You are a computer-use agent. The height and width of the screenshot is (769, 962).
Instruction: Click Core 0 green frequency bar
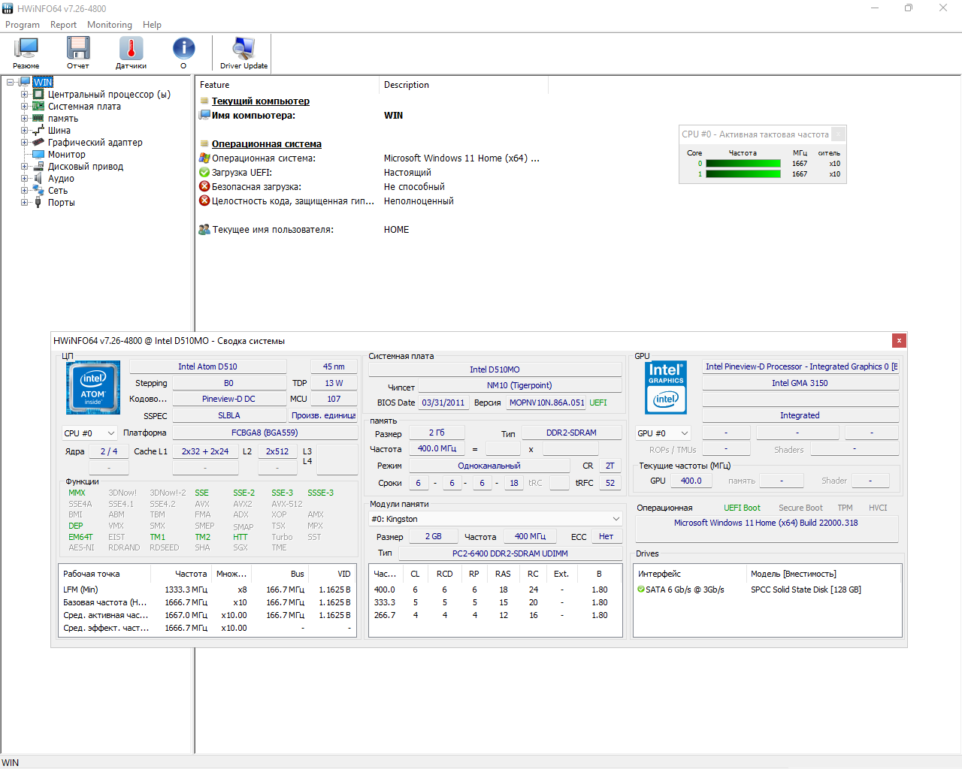(743, 163)
